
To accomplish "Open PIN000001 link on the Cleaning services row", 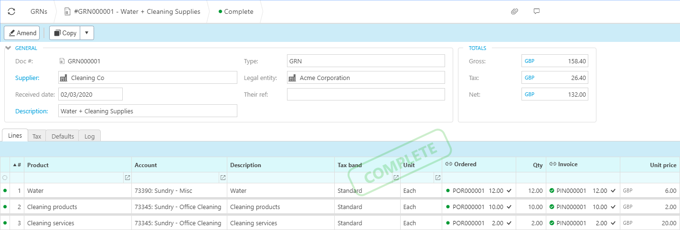I will coord(573,223).
